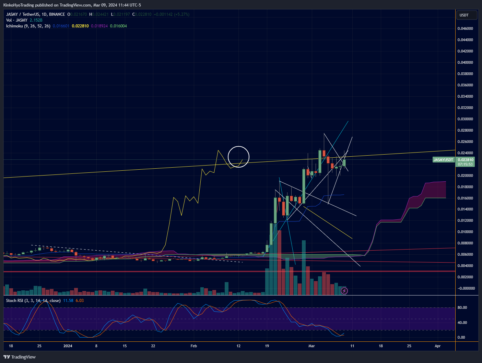Click the volume value 2.152B
Screen dimensions: 482x363
[36, 20]
